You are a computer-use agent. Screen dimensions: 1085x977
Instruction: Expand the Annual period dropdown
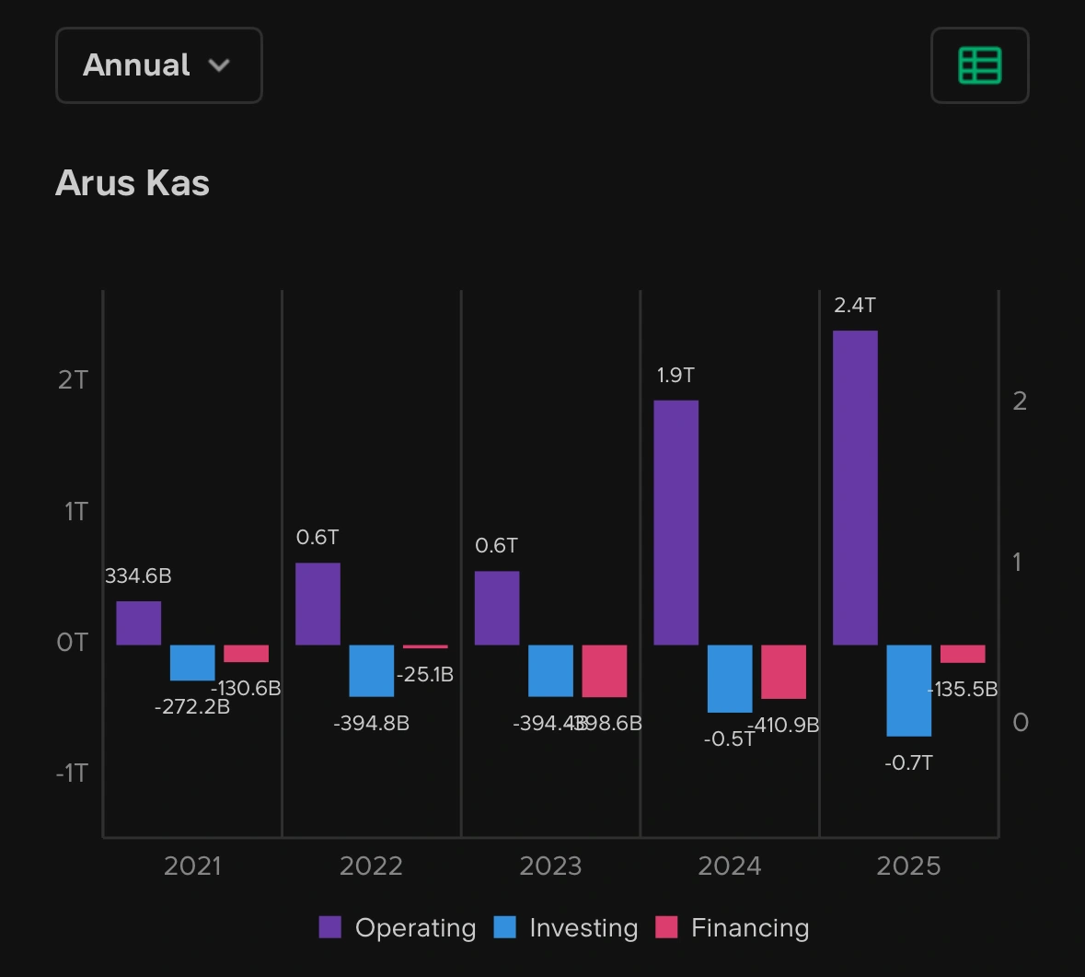pos(158,65)
